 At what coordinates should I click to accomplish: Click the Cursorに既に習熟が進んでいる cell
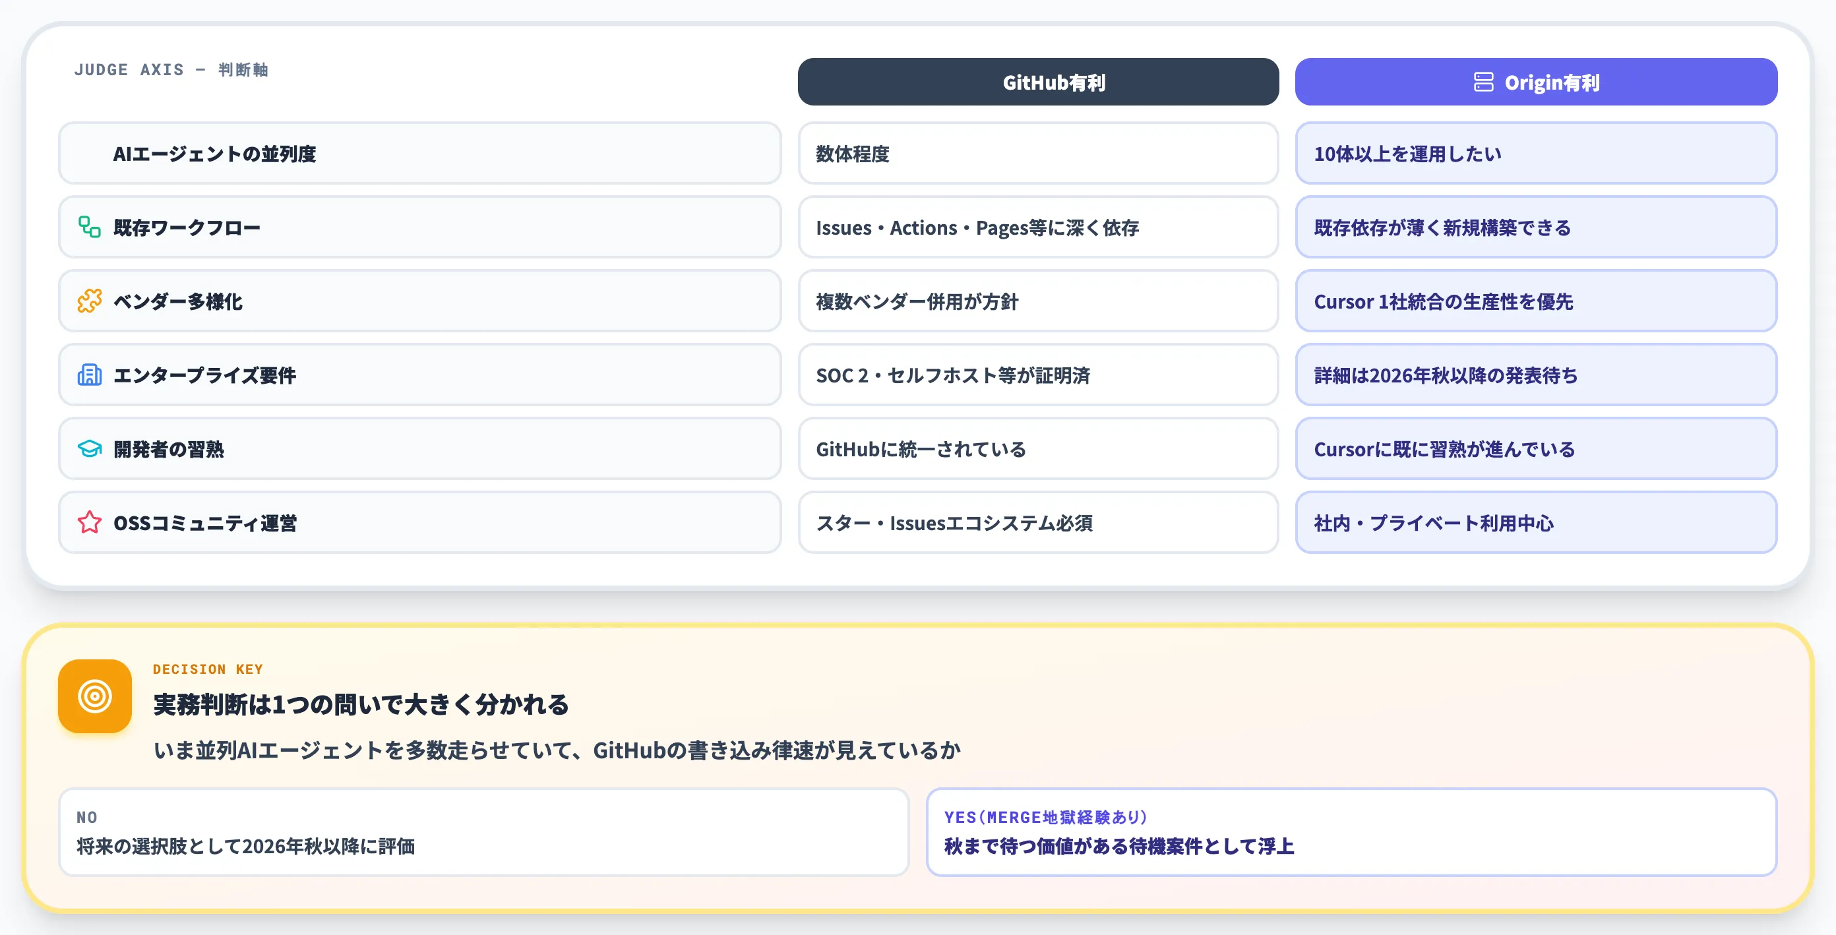coord(1536,449)
